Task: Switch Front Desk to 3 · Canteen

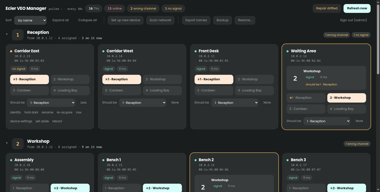Action: pyautogui.click(x=214, y=90)
